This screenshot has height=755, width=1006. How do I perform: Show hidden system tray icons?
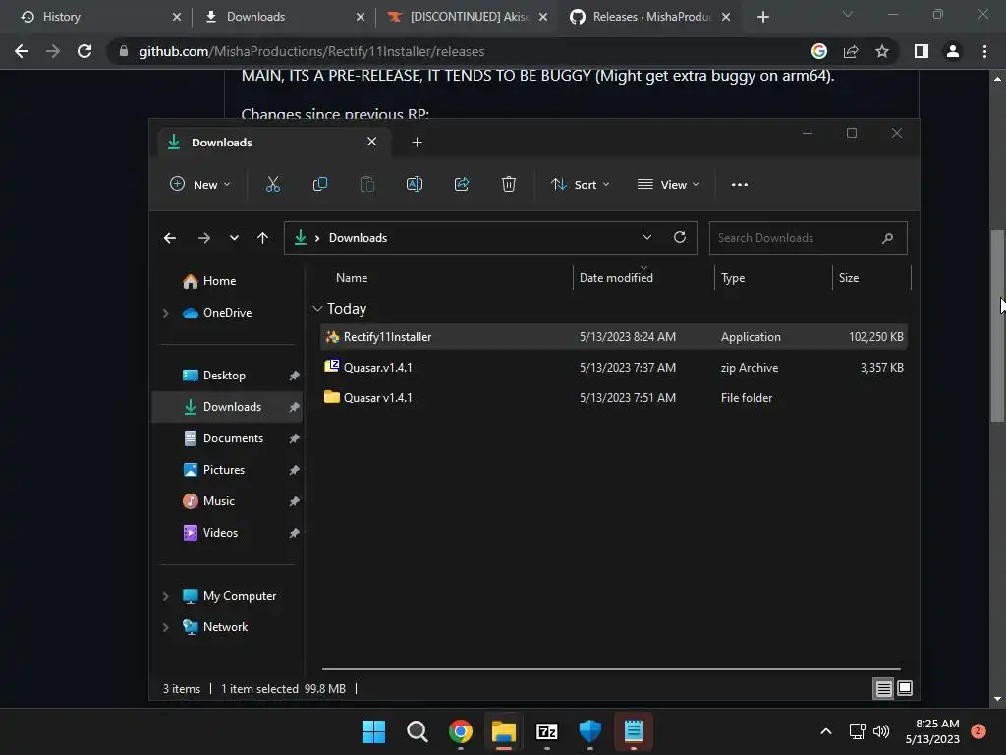[x=826, y=731]
